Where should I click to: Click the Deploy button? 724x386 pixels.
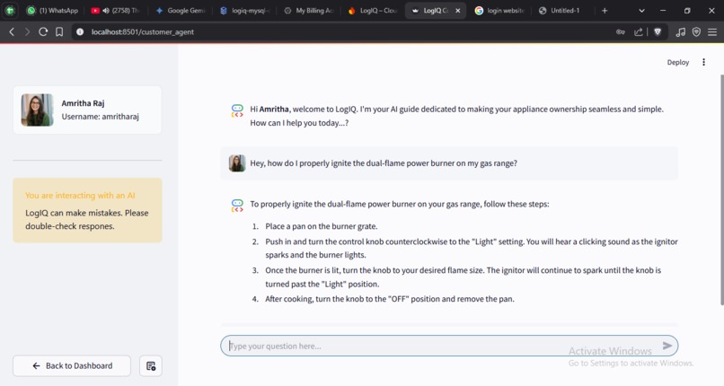coord(678,62)
